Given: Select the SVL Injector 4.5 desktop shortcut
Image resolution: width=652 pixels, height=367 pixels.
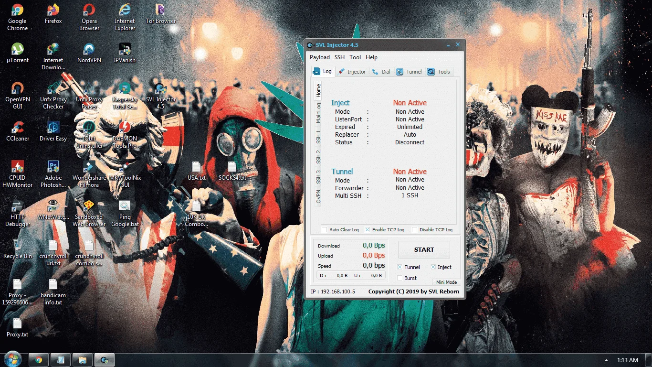Looking at the screenshot, I should [160, 96].
